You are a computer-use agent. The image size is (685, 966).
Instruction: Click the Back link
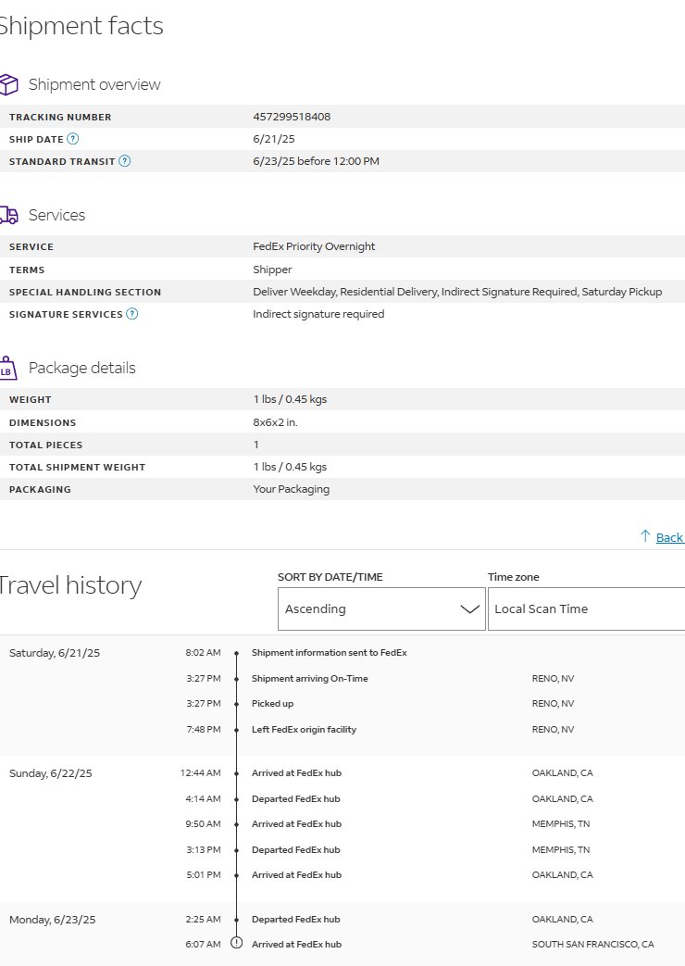coord(669,537)
